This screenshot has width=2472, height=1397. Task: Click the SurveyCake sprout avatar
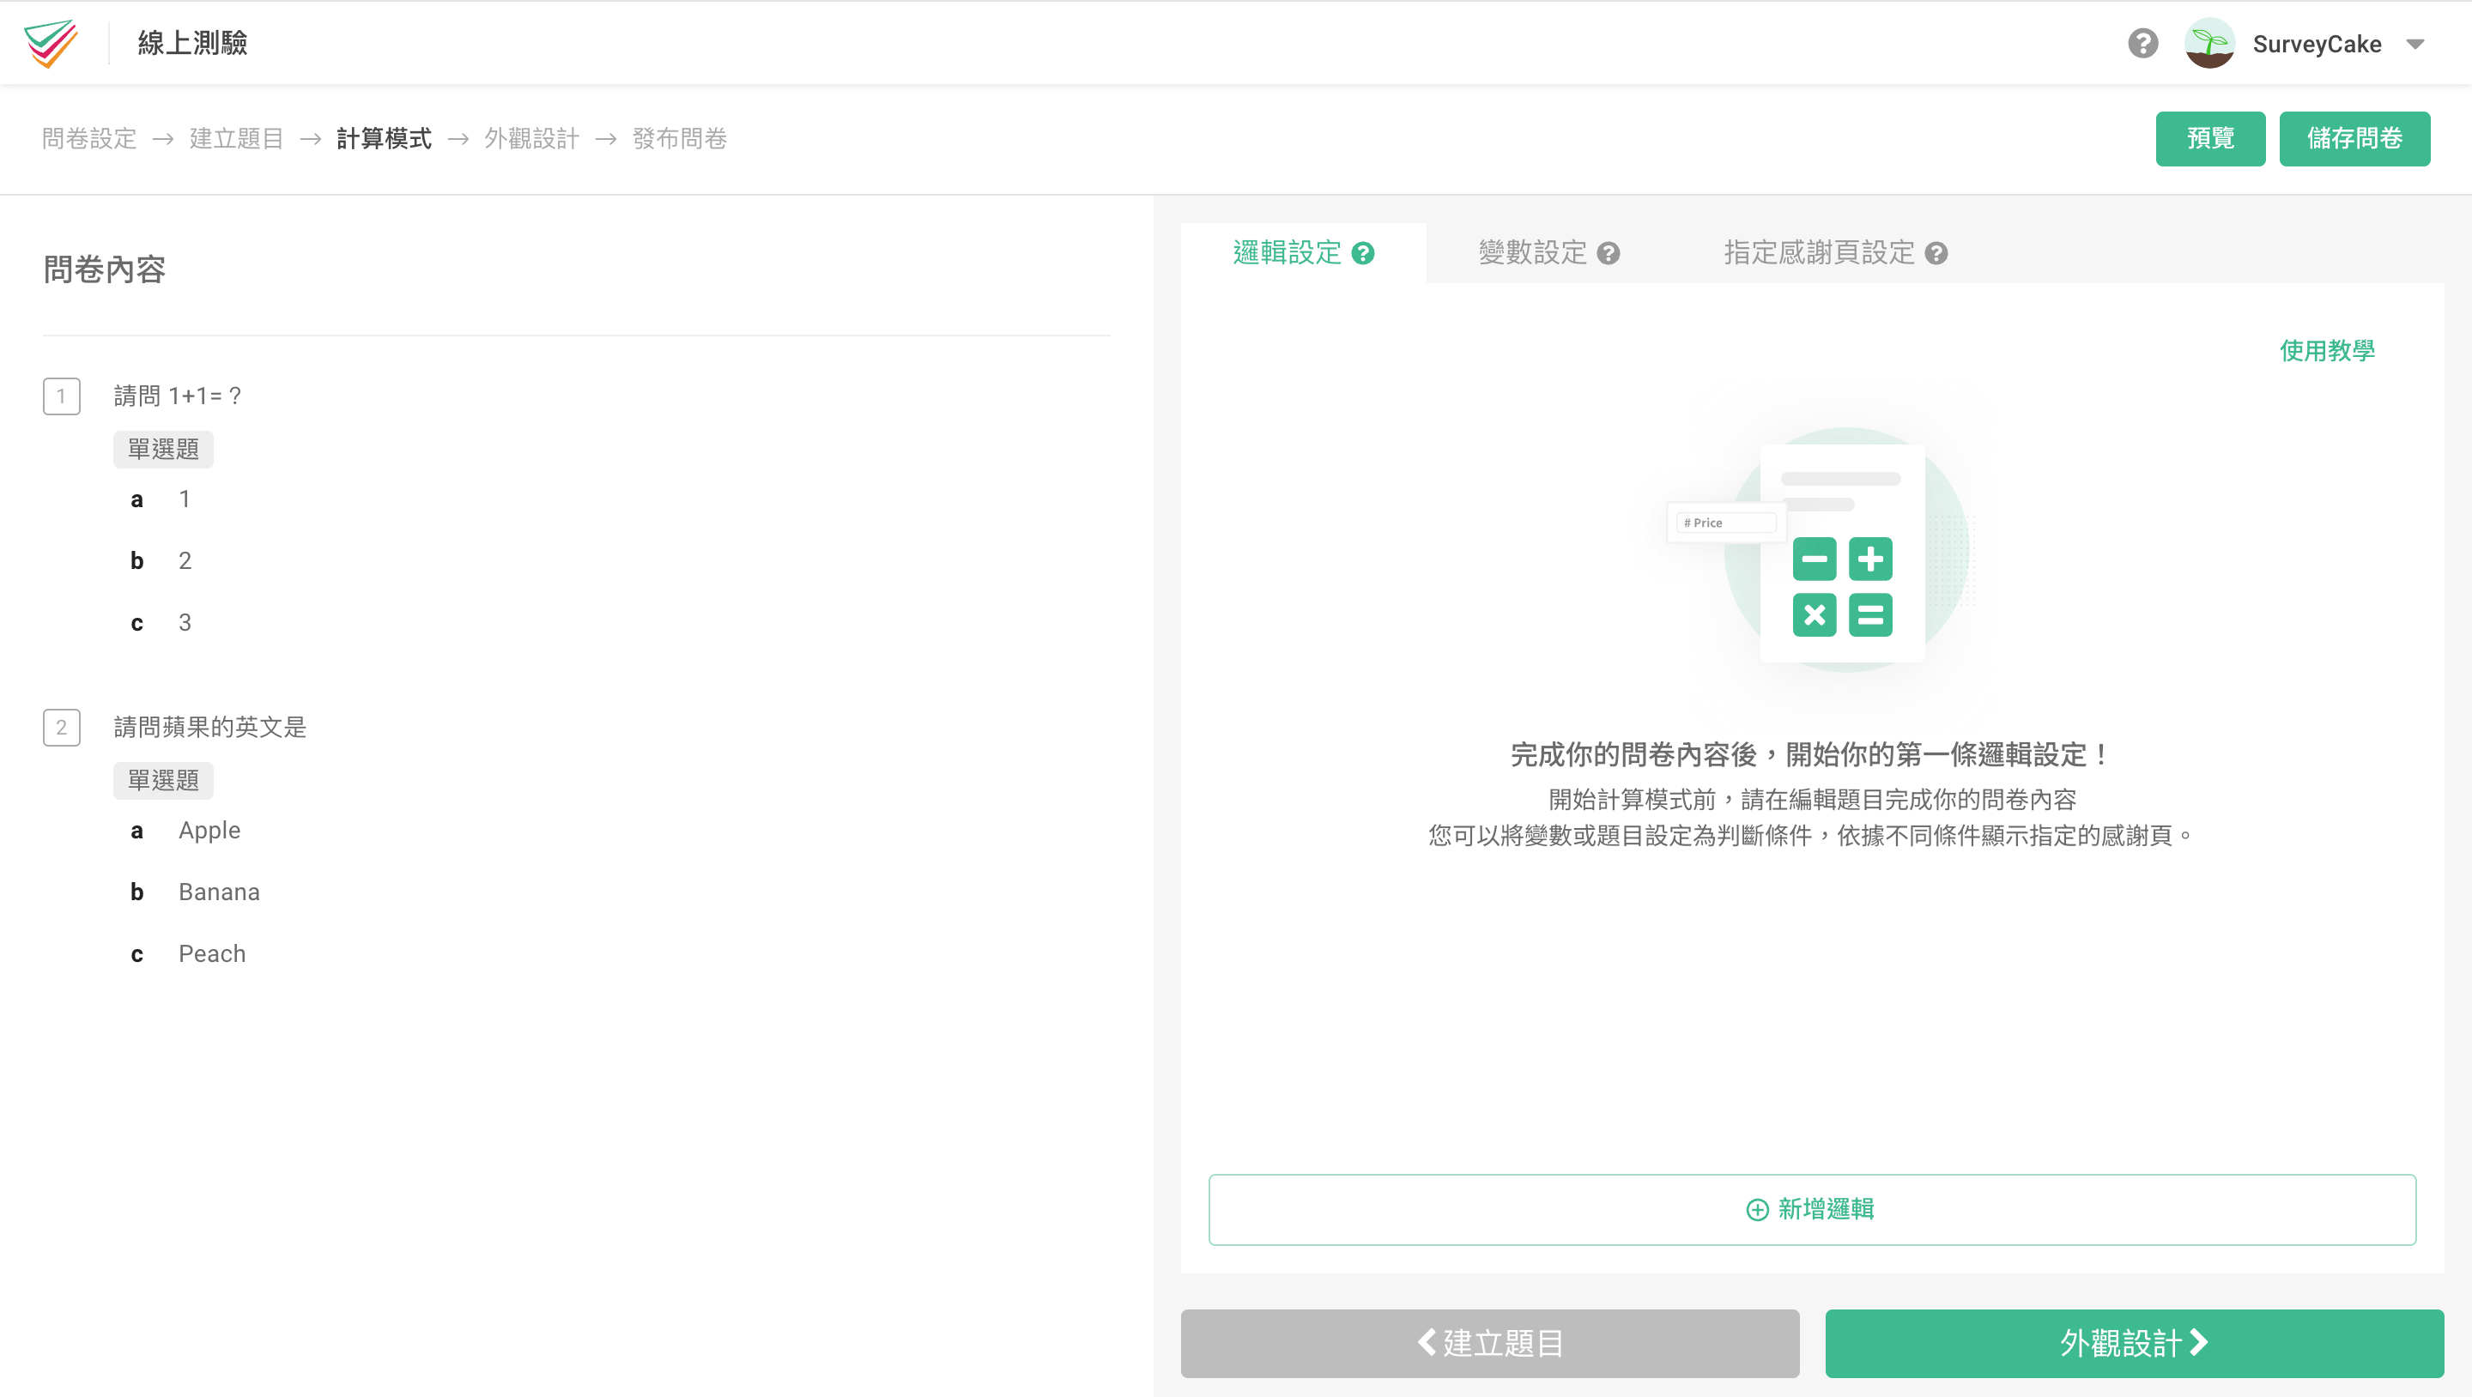[2209, 43]
